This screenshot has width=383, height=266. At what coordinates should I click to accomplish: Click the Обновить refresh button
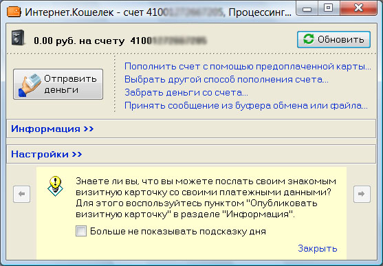[x=333, y=39]
